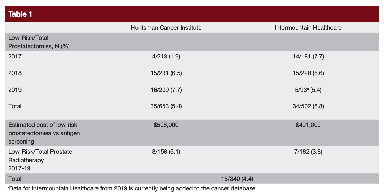Click the 15/231 (6.5) value
This screenshot has height=195, width=384.
166,73
